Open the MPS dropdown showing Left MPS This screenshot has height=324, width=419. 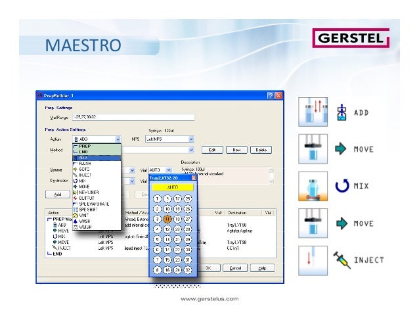(169, 139)
